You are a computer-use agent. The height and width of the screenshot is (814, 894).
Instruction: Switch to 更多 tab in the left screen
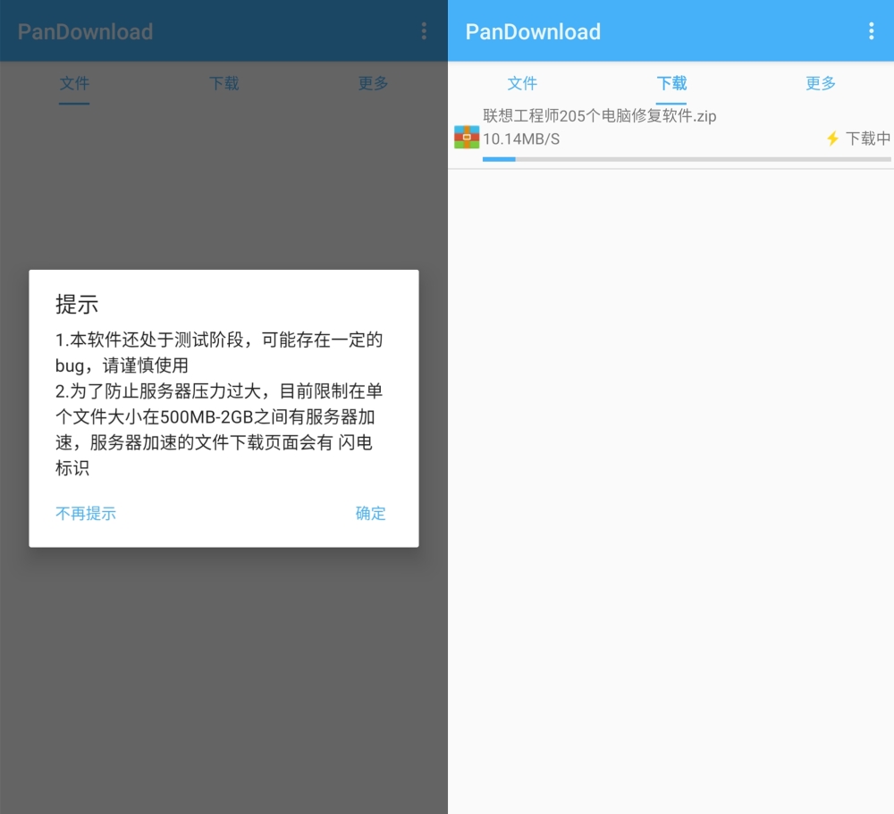pos(373,83)
